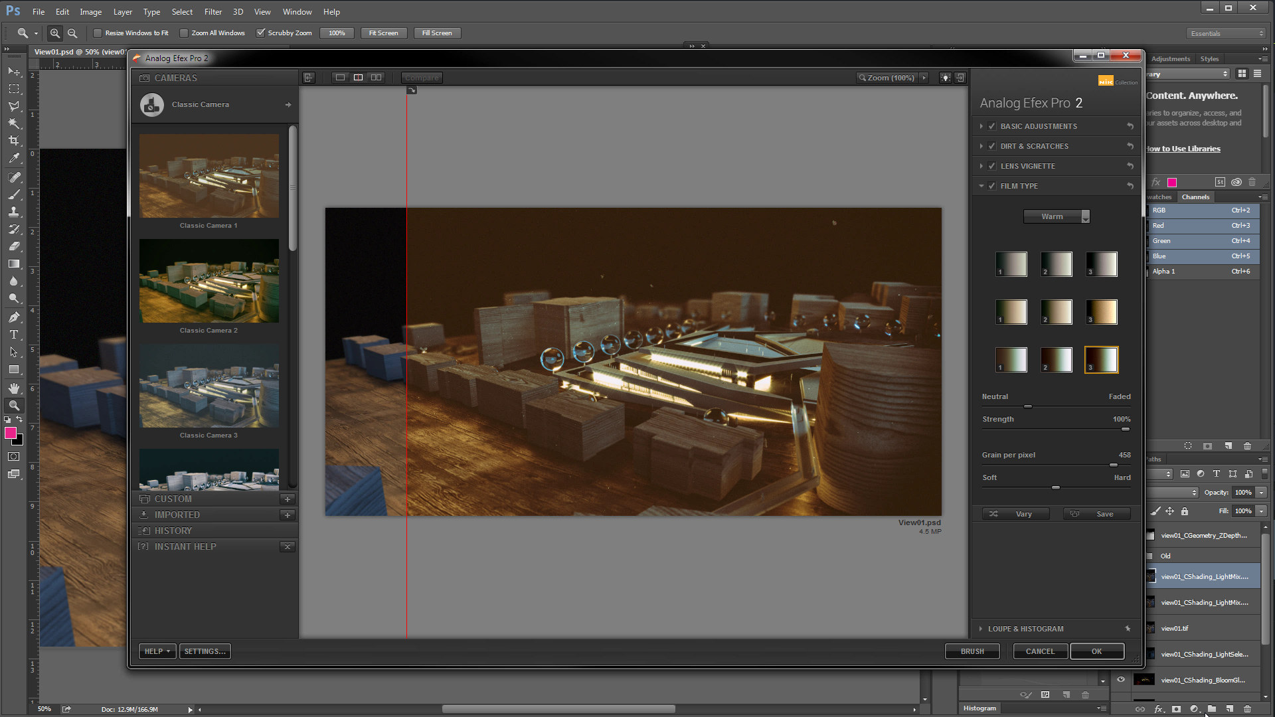Screen dimensions: 1275x717
Task: Select the Gradient tool
Action: click(x=14, y=264)
